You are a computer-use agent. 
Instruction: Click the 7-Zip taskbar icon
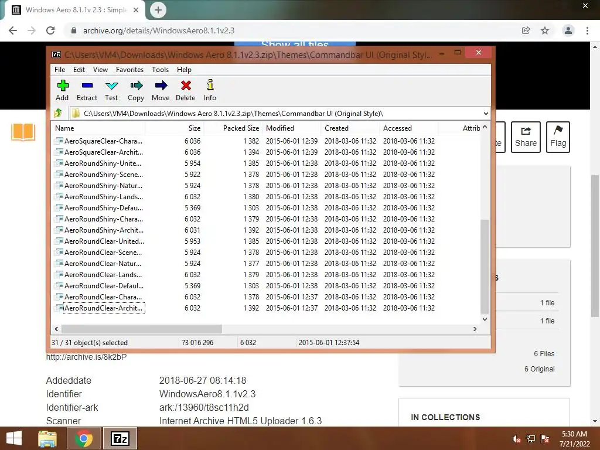pyautogui.click(x=120, y=438)
